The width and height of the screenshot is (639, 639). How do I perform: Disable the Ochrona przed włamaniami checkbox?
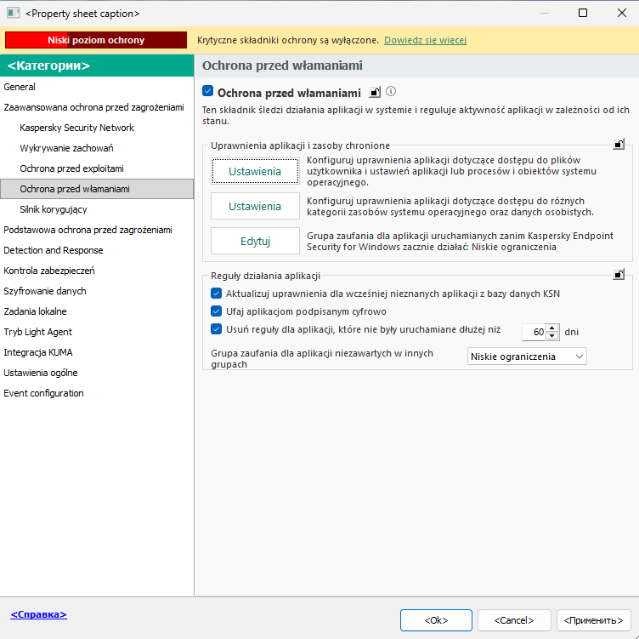coord(208,91)
